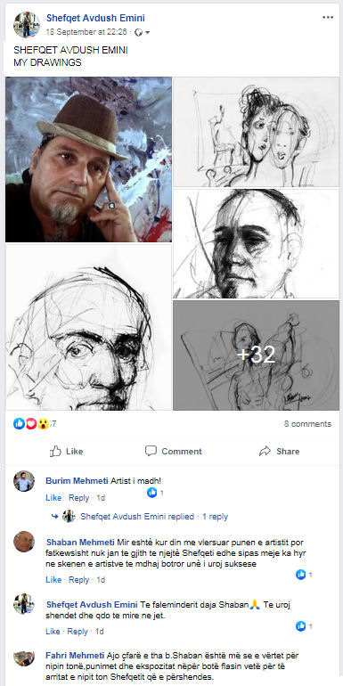Open the post audience selector globe dropdown
The width and height of the screenshot is (343, 686).
coord(143,32)
